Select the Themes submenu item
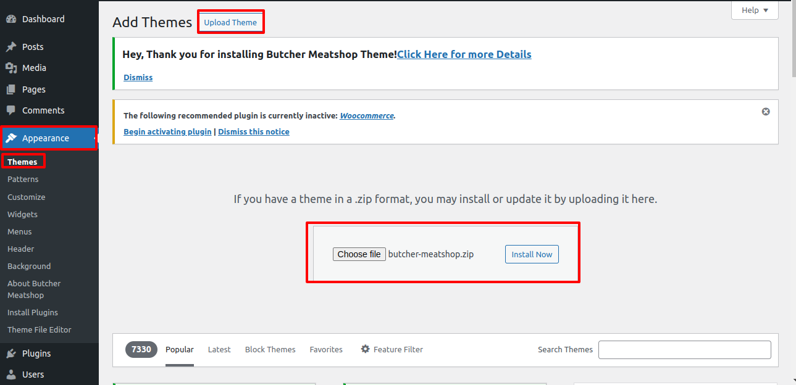The height and width of the screenshot is (385, 796). 22,162
